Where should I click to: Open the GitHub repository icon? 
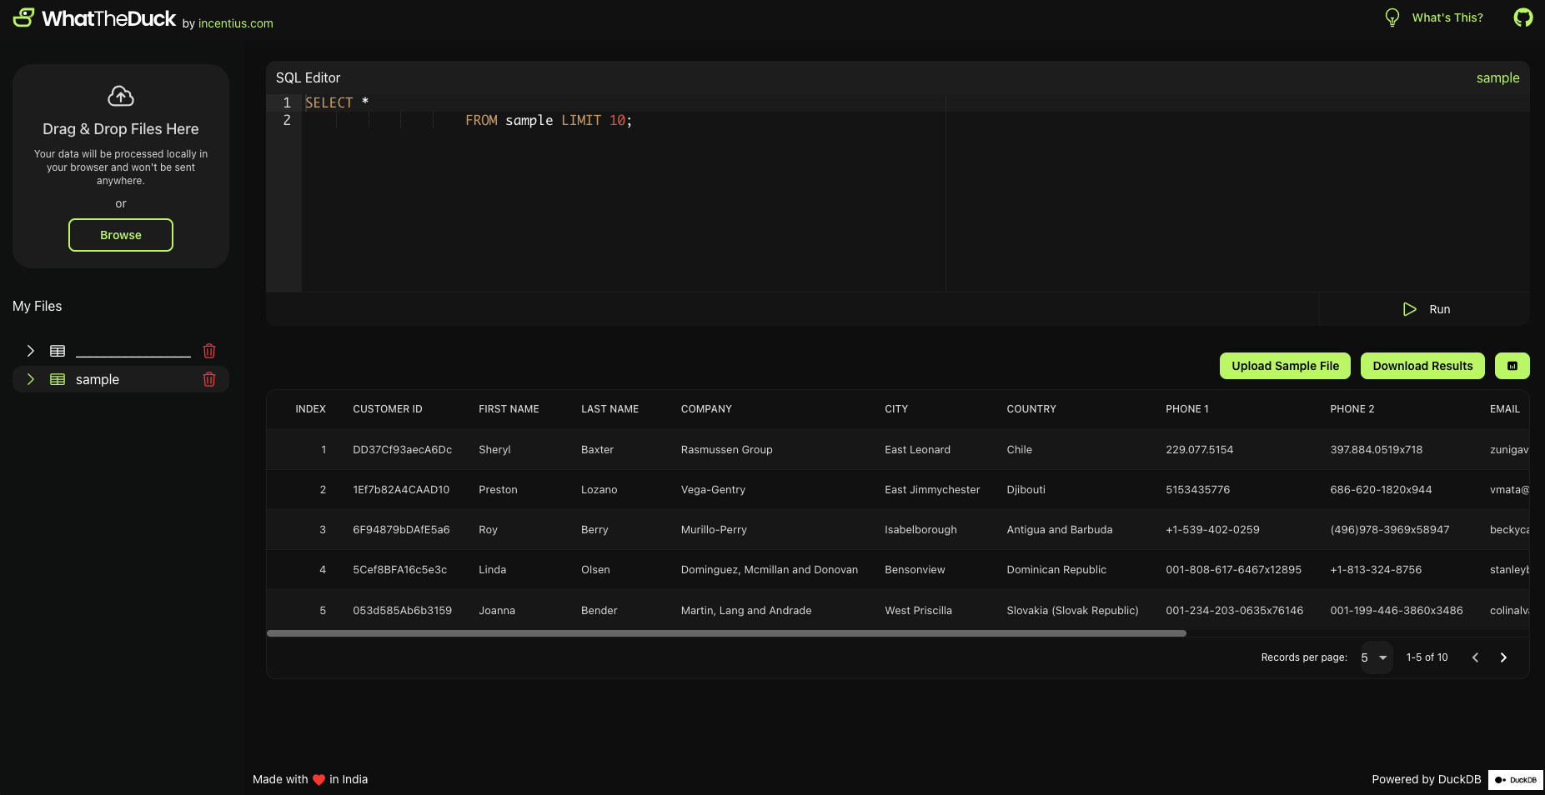[1523, 17]
